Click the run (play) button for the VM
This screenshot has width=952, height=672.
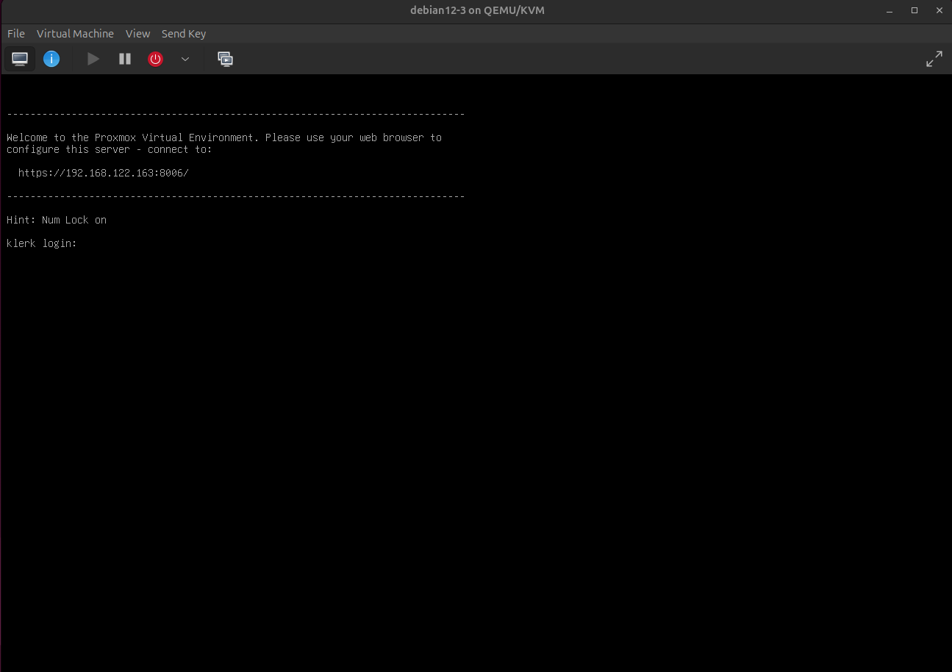93,59
